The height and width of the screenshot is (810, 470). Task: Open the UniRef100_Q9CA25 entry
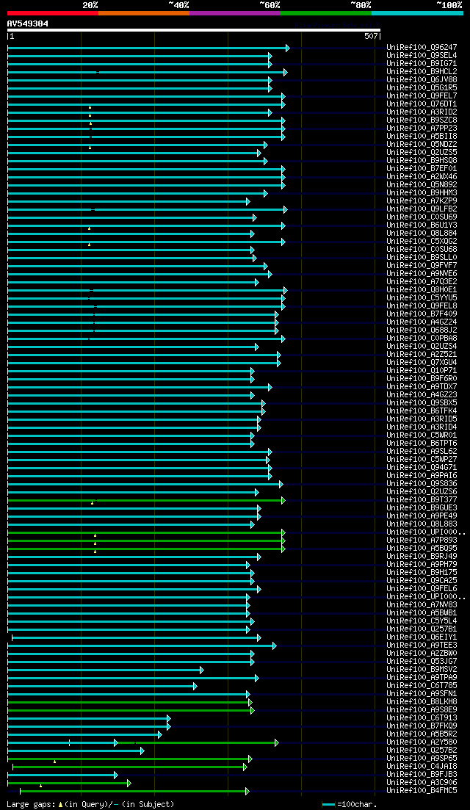[x=422, y=581]
